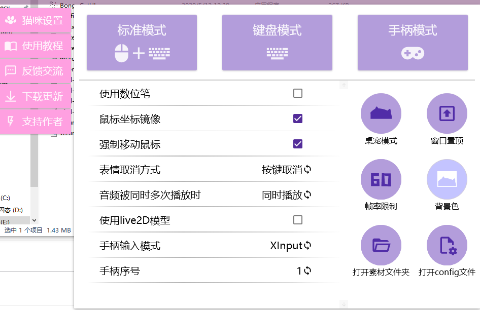Open the 下载更新 download update tab
The height and width of the screenshot is (310, 480).
[x=36, y=96]
